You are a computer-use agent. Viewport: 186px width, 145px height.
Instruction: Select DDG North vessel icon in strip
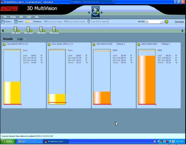click(x=41, y=30)
